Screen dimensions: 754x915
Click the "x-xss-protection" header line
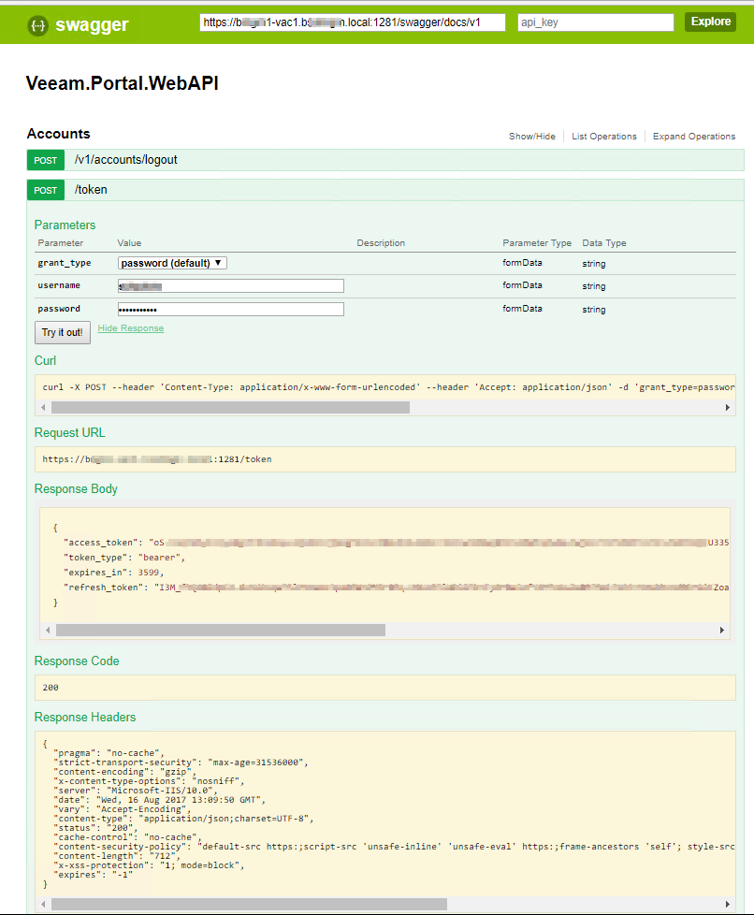coord(149,865)
